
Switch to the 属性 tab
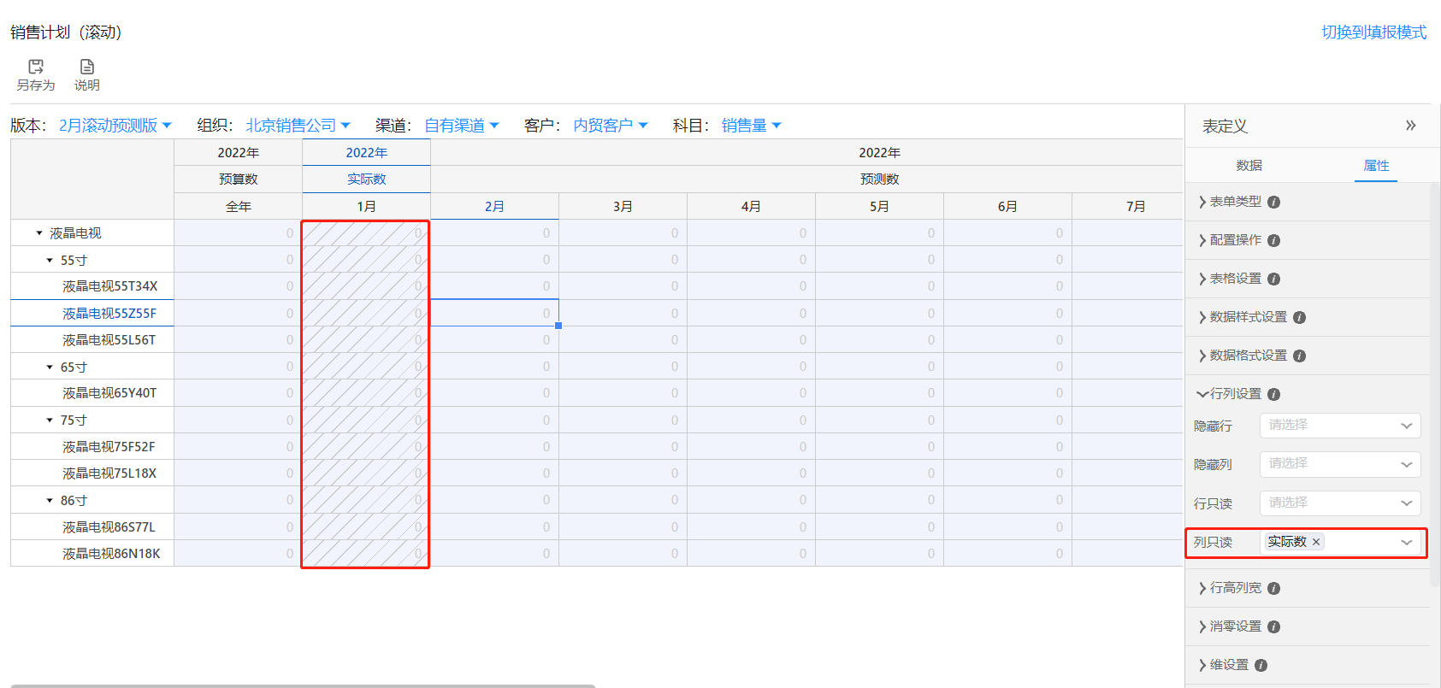(1376, 166)
